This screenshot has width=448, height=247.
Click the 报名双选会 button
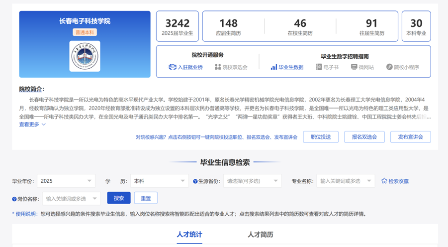click(364, 137)
